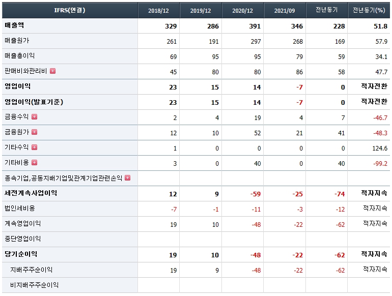Click 매출액 value 391 for 2020/12
The width and height of the screenshot is (392, 296).
pos(255,26)
